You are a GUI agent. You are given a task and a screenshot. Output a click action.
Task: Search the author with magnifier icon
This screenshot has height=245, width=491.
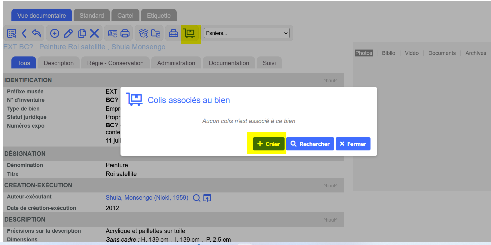(197, 198)
